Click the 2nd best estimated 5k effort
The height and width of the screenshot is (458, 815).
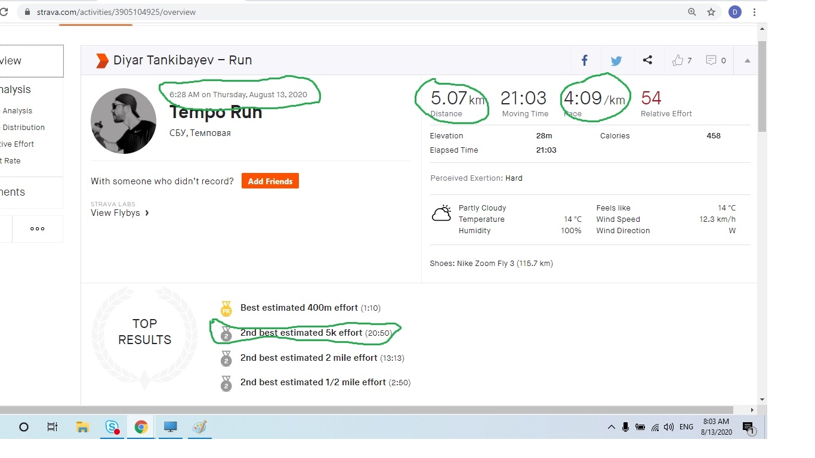point(301,333)
